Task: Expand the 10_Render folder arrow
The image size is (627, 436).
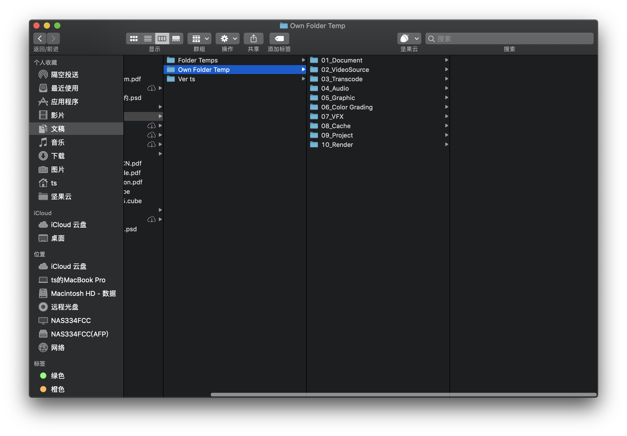Action: [447, 145]
